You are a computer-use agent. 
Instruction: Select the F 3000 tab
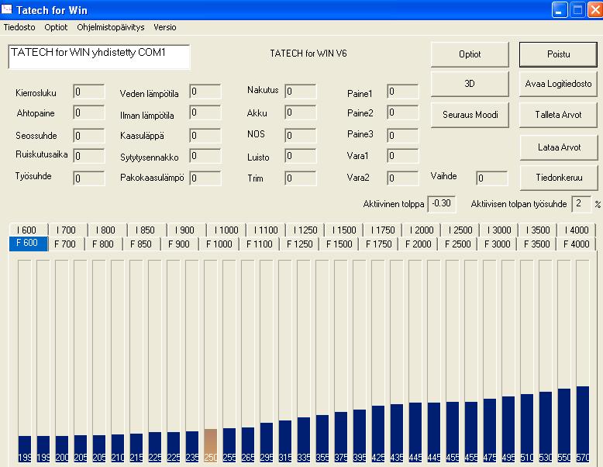click(498, 244)
